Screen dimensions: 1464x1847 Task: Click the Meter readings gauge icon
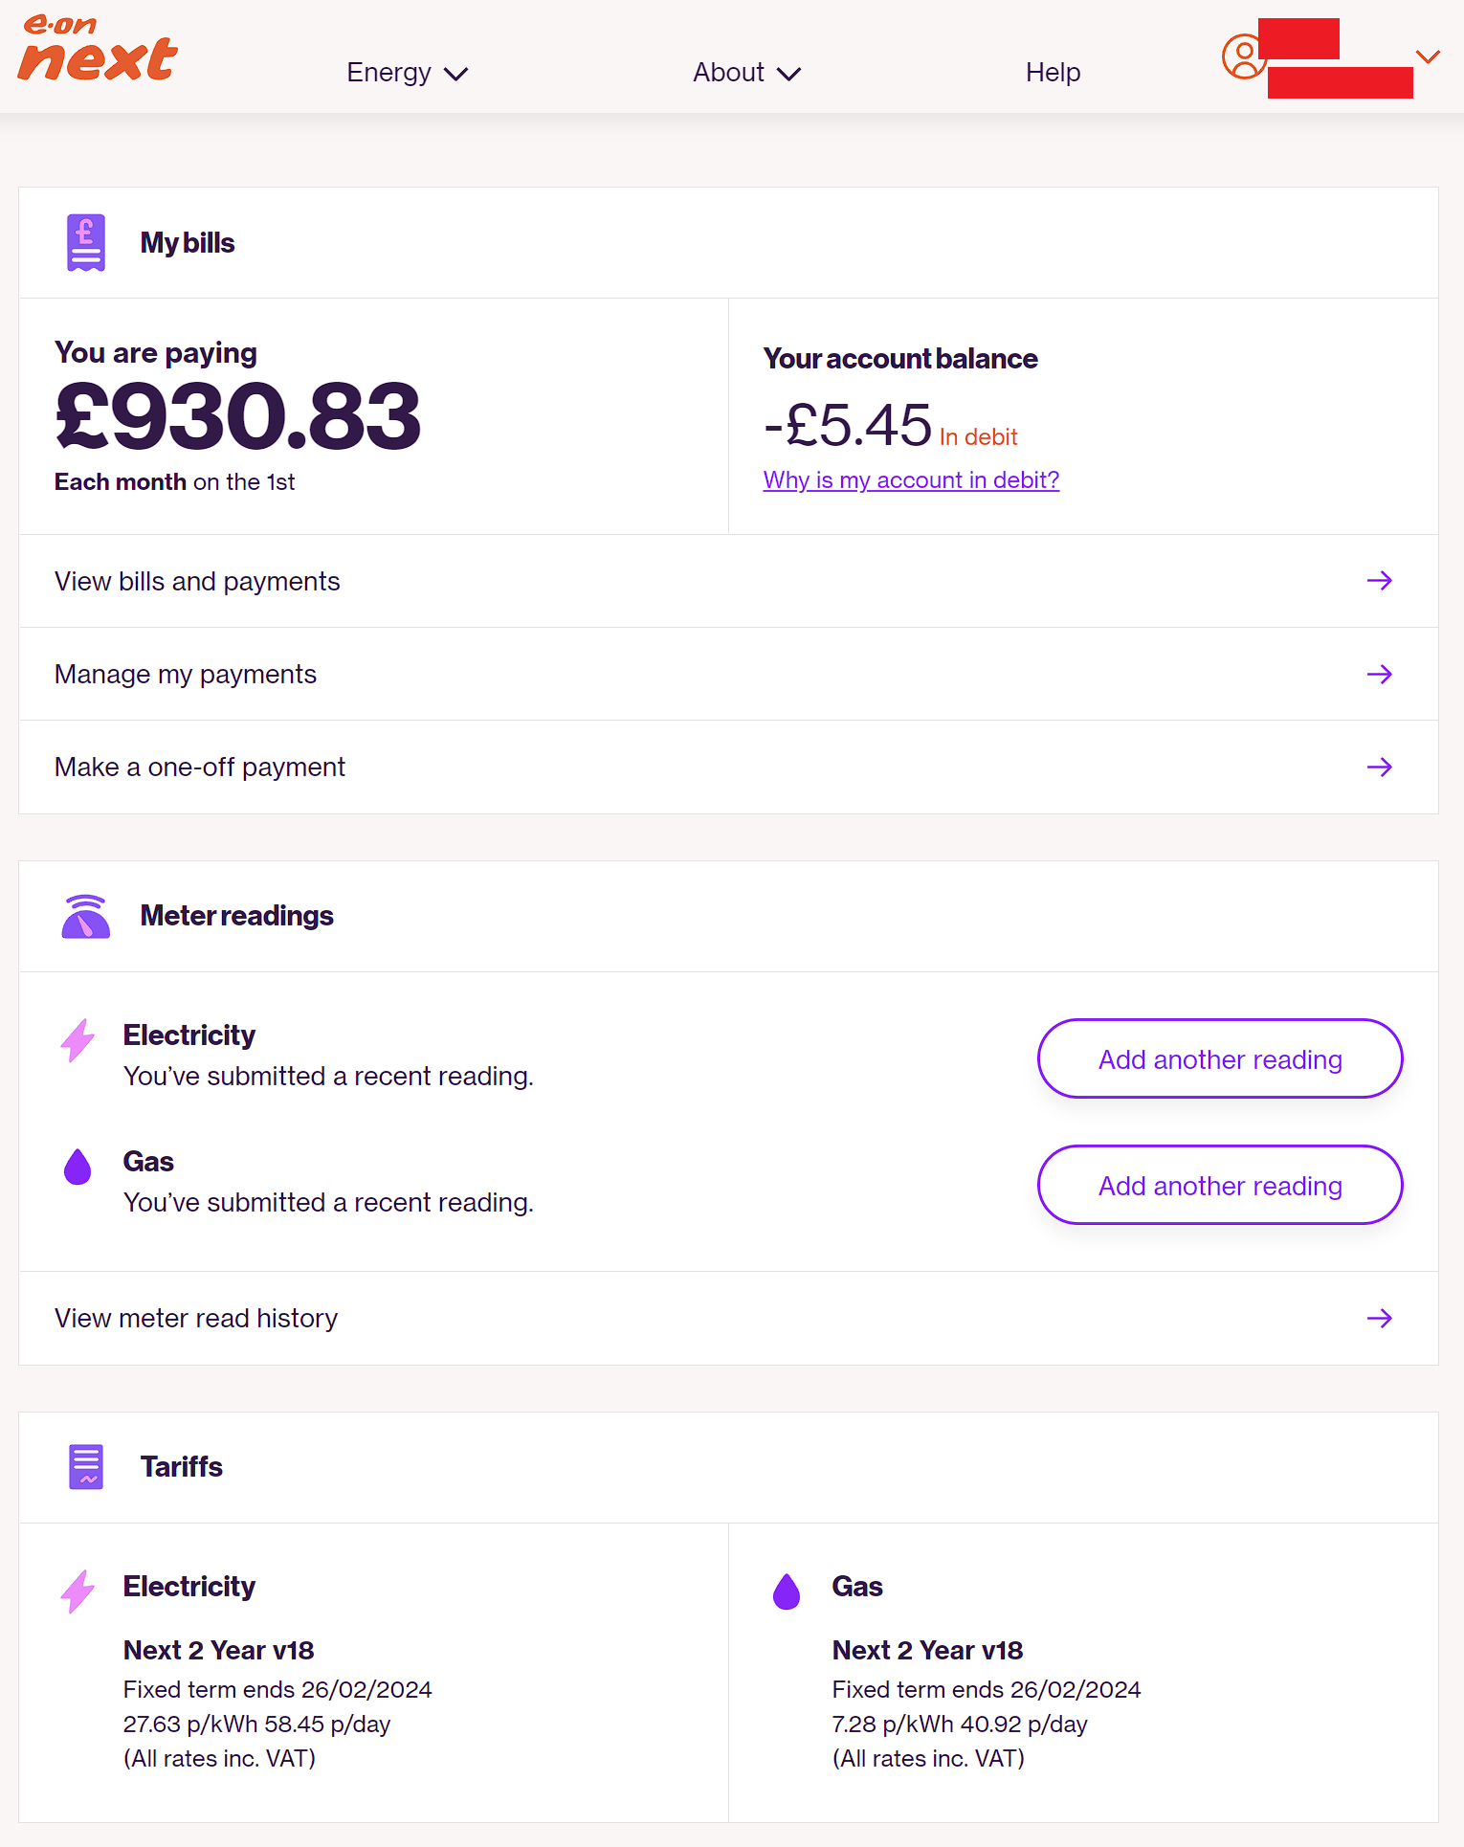tap(85, 917)
